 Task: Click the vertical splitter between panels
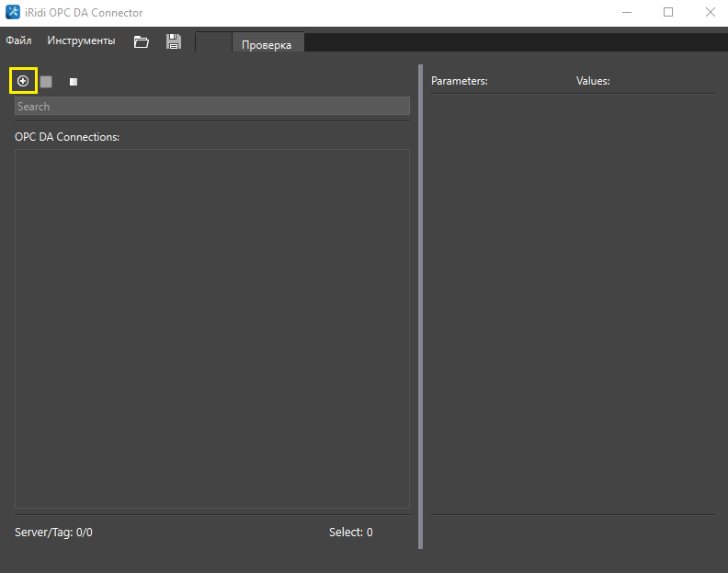pyautogui.click(x=420, y=305)
